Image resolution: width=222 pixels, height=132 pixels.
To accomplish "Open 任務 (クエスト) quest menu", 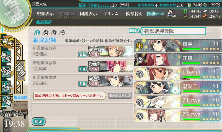I will coord(155,14).
